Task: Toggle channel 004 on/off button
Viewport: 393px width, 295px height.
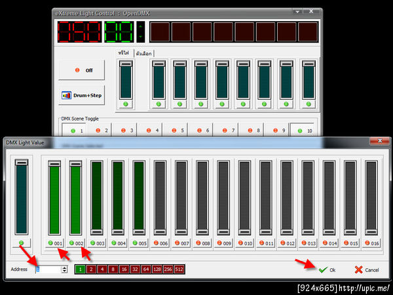Action: 118,243
